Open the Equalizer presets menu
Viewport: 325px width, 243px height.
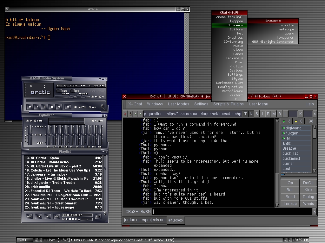point(97,121)
